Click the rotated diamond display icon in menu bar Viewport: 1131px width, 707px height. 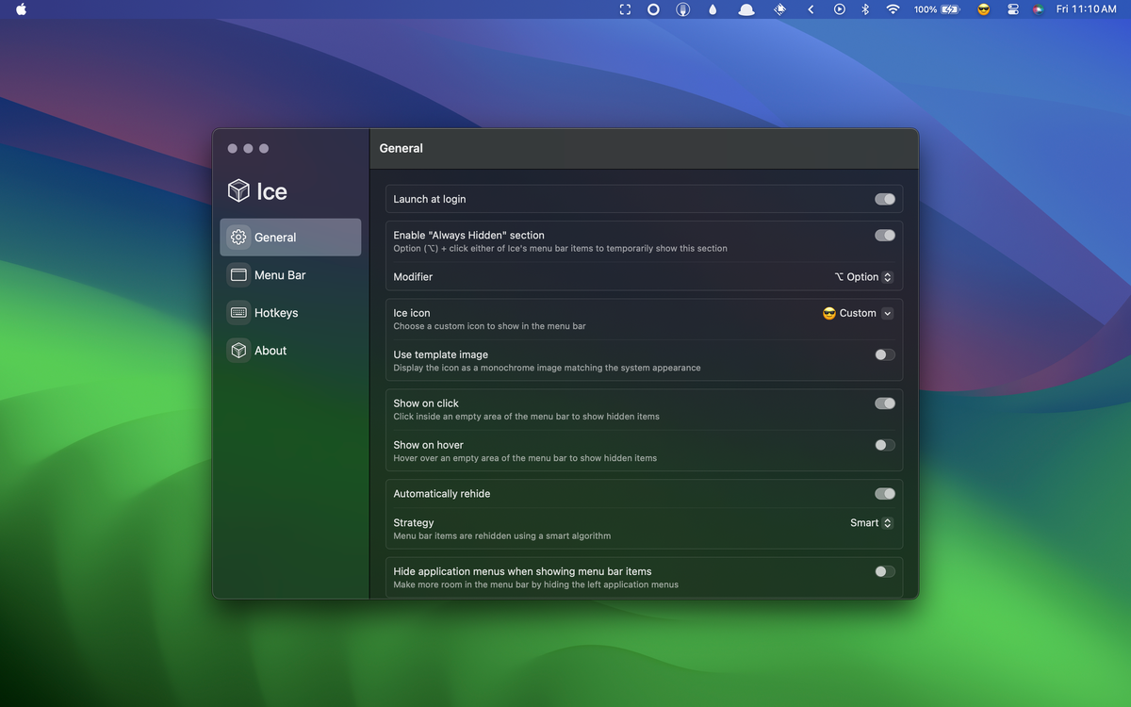779,9
